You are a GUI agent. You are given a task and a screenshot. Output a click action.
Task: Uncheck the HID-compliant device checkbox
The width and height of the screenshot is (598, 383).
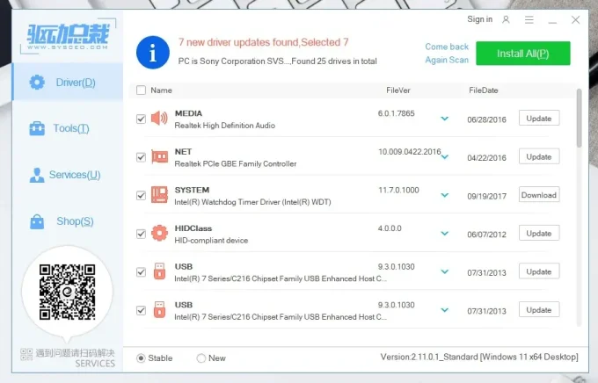[141, 234]
